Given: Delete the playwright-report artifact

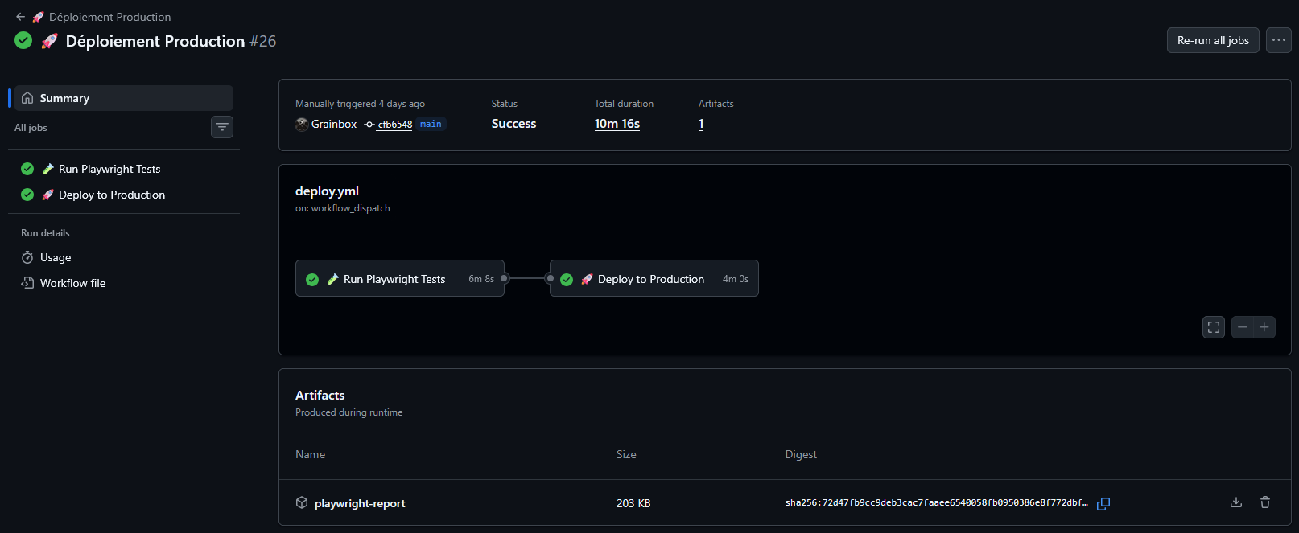Looking at the screenshot, I should [x=1265, y=502].
